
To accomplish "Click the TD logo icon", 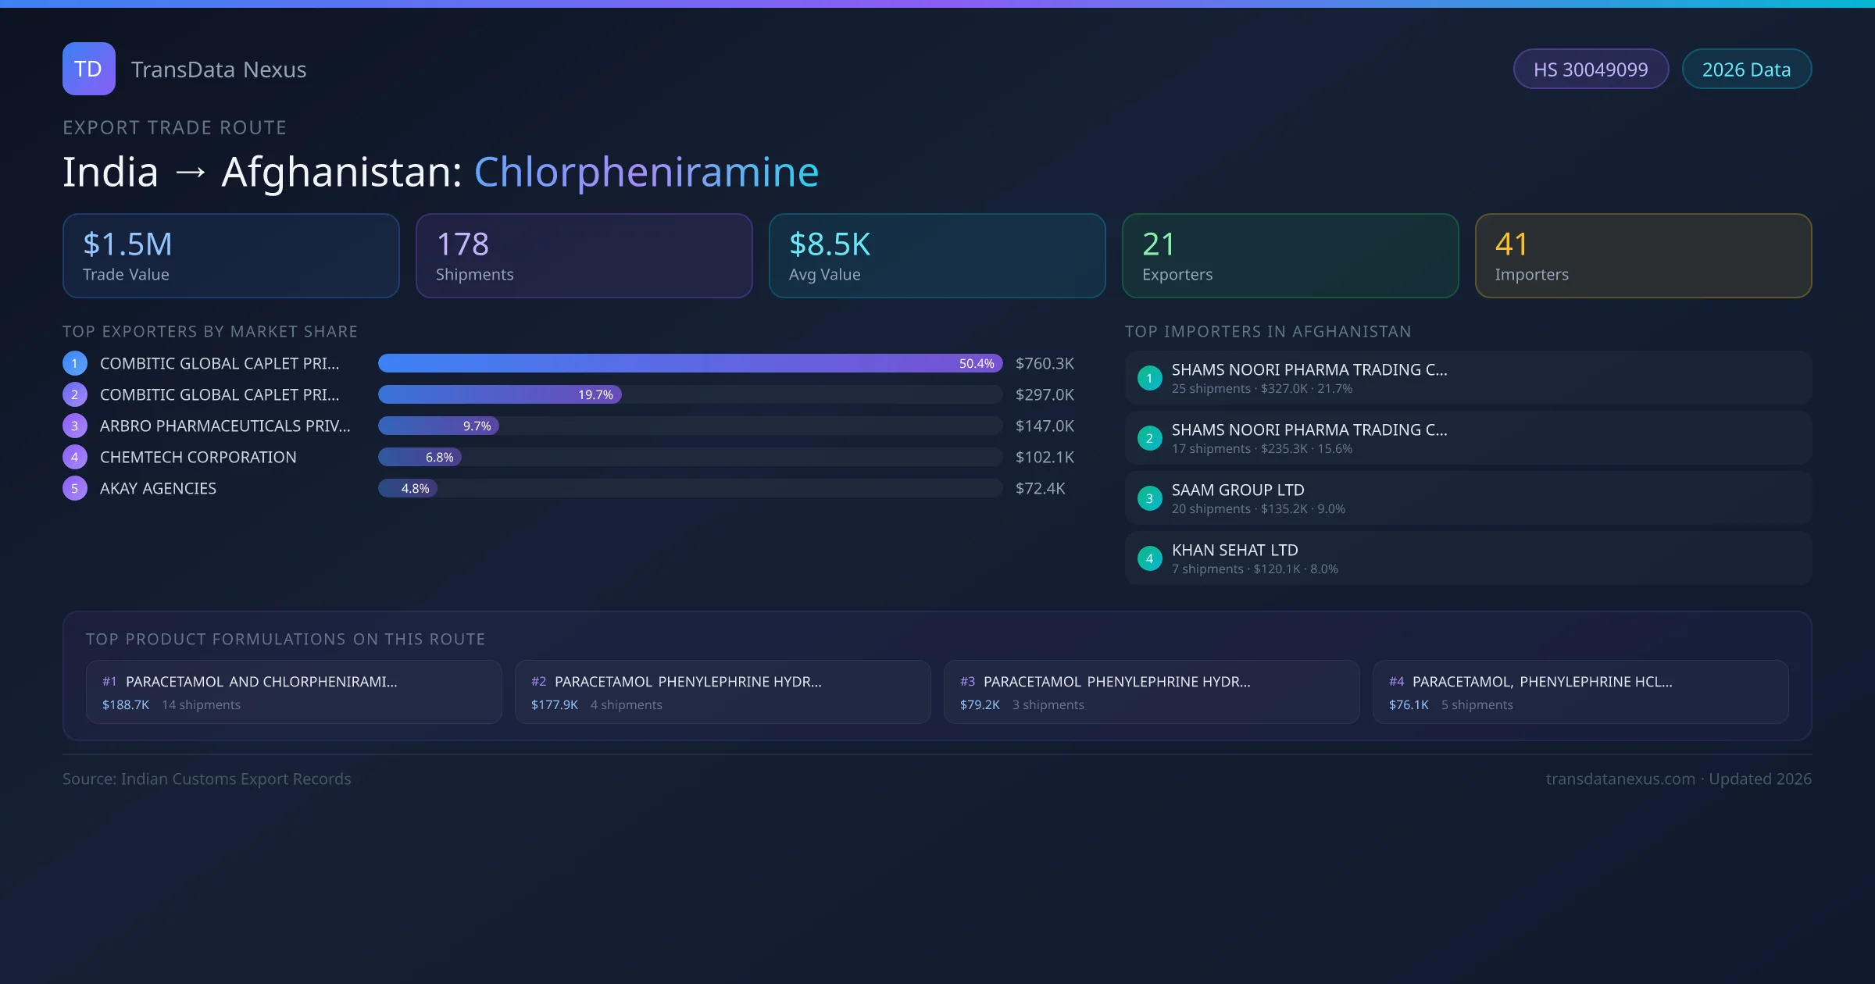I will 88,69.
